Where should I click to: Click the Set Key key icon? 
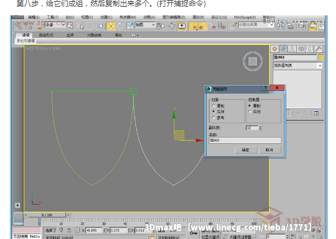(193, 233)
